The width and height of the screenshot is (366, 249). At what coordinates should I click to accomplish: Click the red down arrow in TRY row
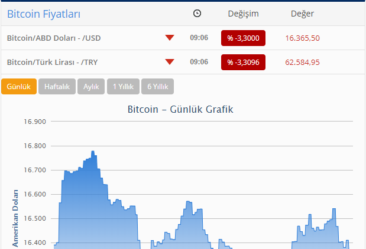tap(170, 62)
